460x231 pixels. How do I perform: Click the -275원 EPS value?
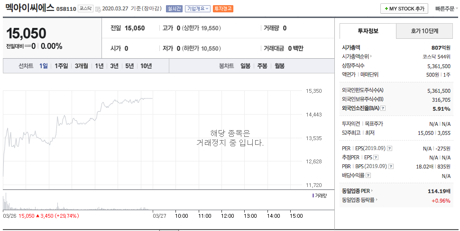tap(443, 149)
